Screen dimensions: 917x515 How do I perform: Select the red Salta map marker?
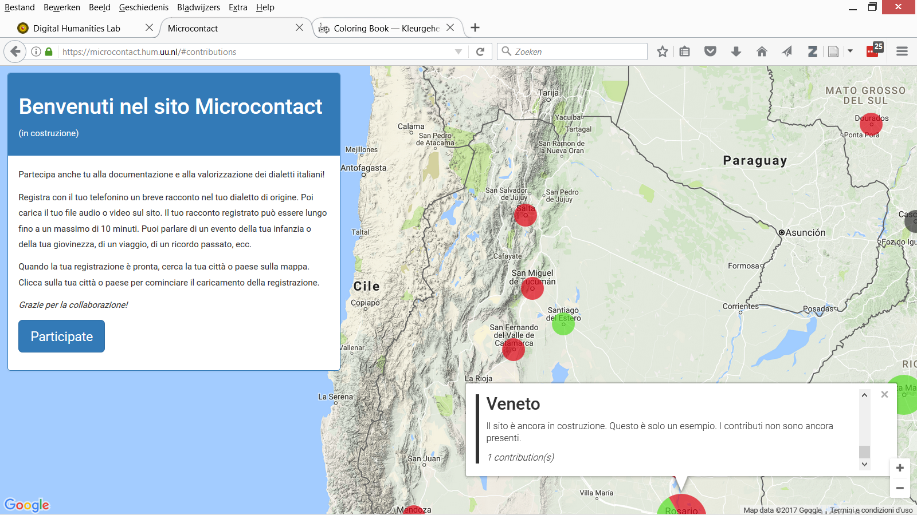tap(525, 215)
